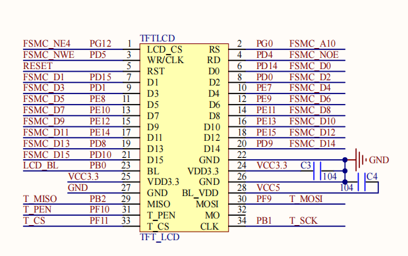
Task: Select the PD10 port label
Action: pyautogui.click(x=101, y=155)
